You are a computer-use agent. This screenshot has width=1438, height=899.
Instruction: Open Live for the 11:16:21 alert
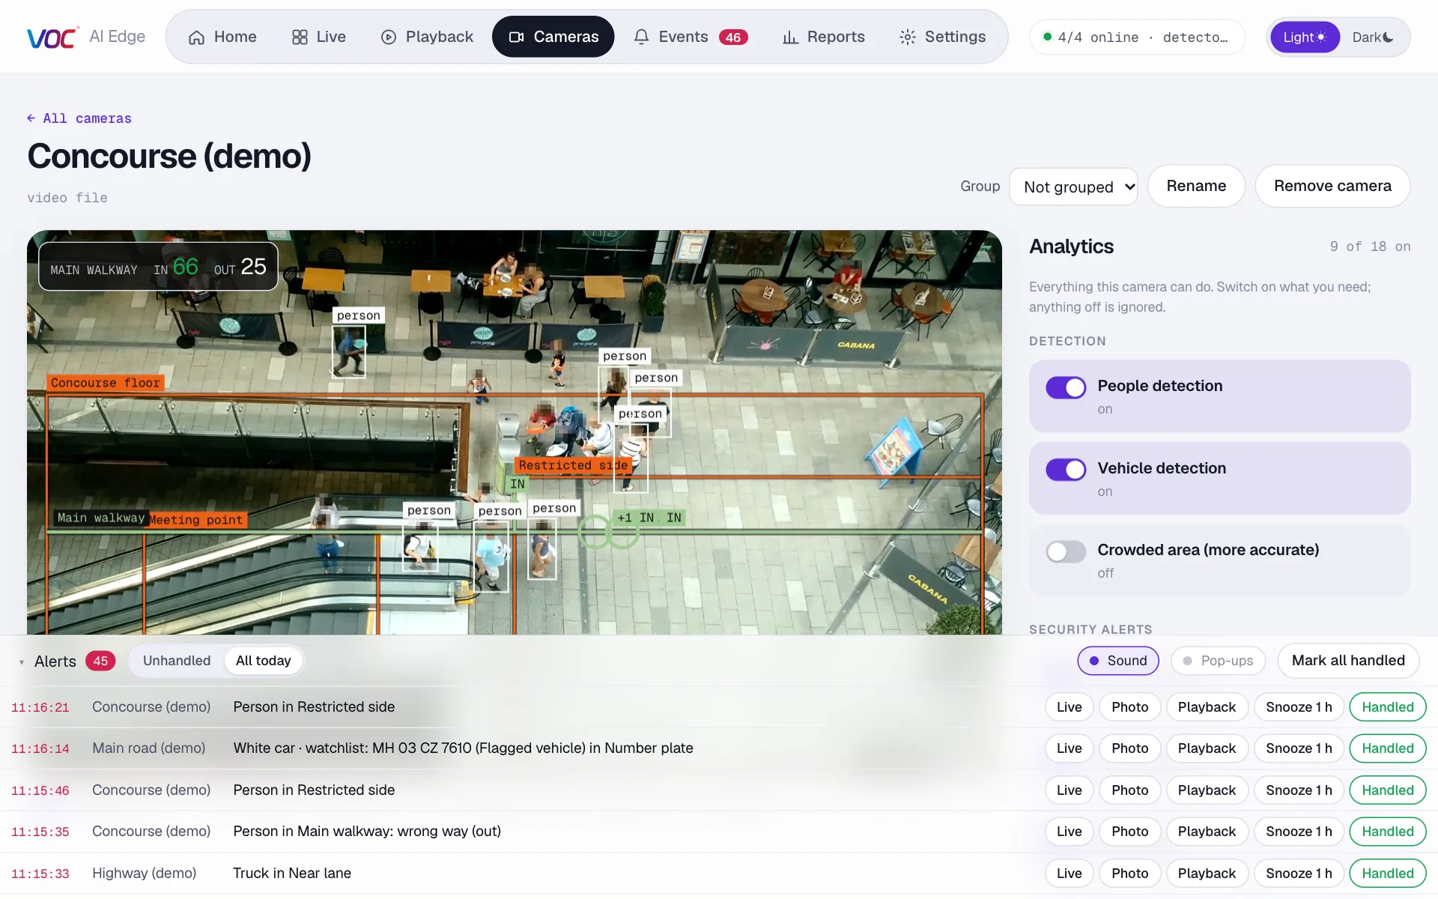[1069, 707]
